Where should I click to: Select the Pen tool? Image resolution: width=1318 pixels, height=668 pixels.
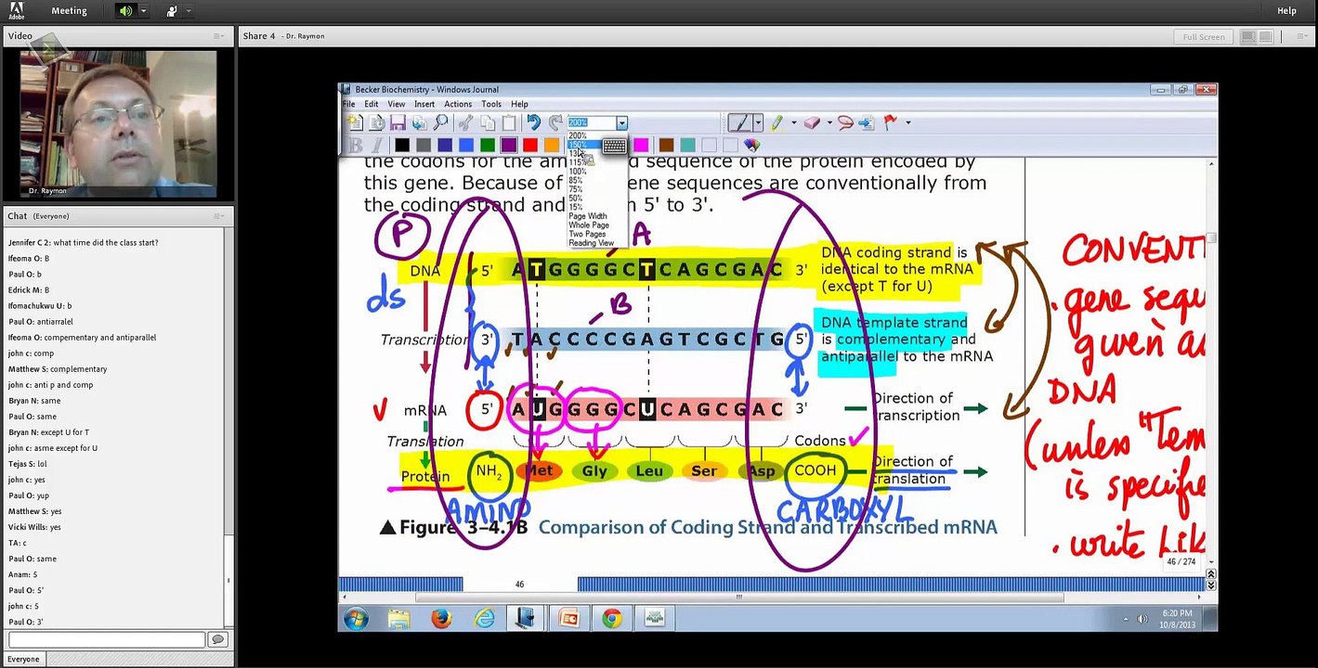coord(739,122)
